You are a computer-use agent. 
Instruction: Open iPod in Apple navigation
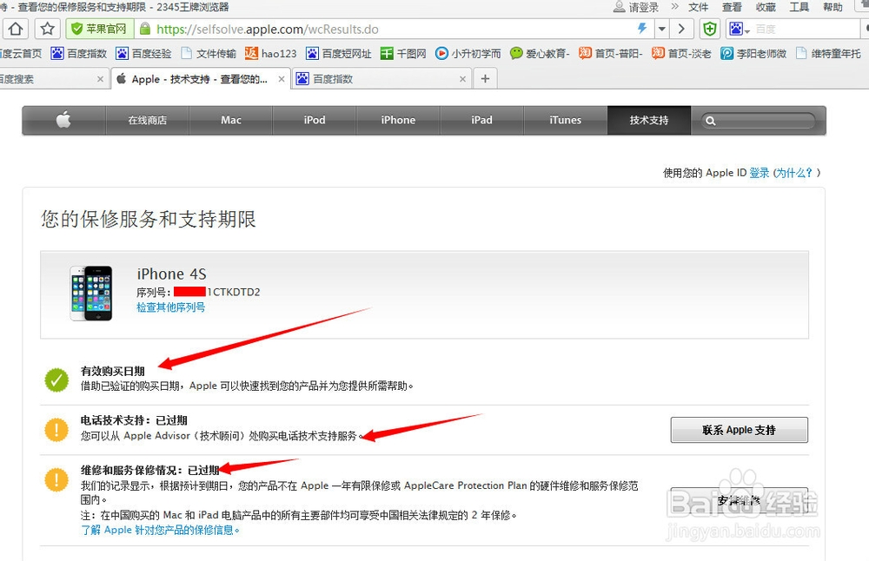[315, 120]
